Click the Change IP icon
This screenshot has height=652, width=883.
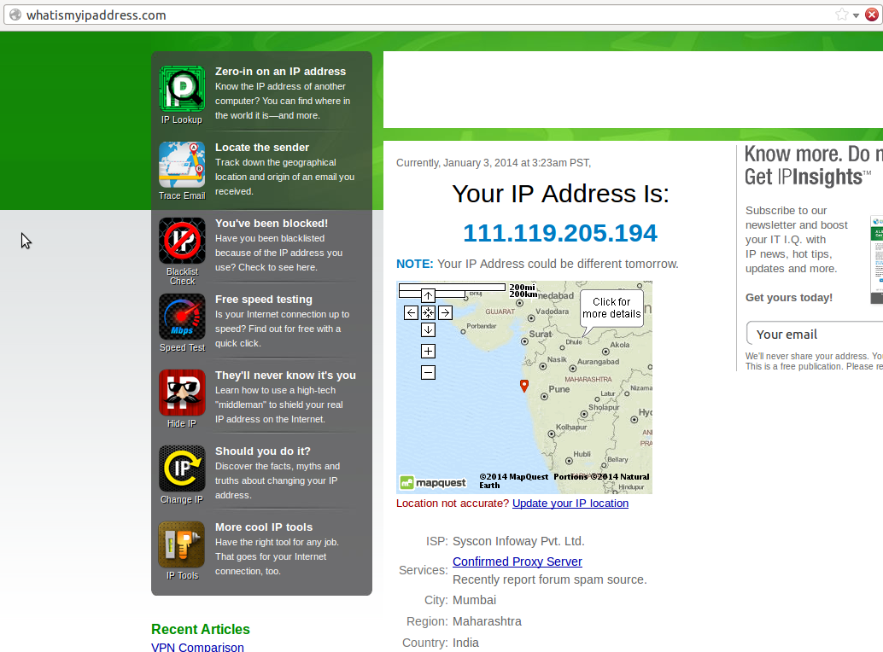click(x=182, y=469)
